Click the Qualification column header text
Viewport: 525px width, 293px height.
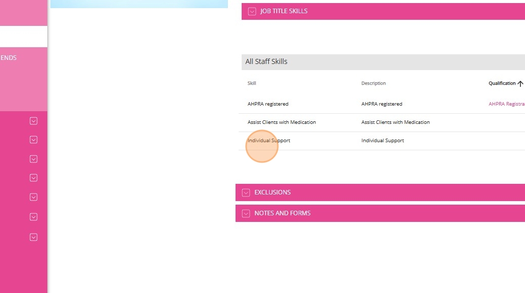(x=502, y=83)
